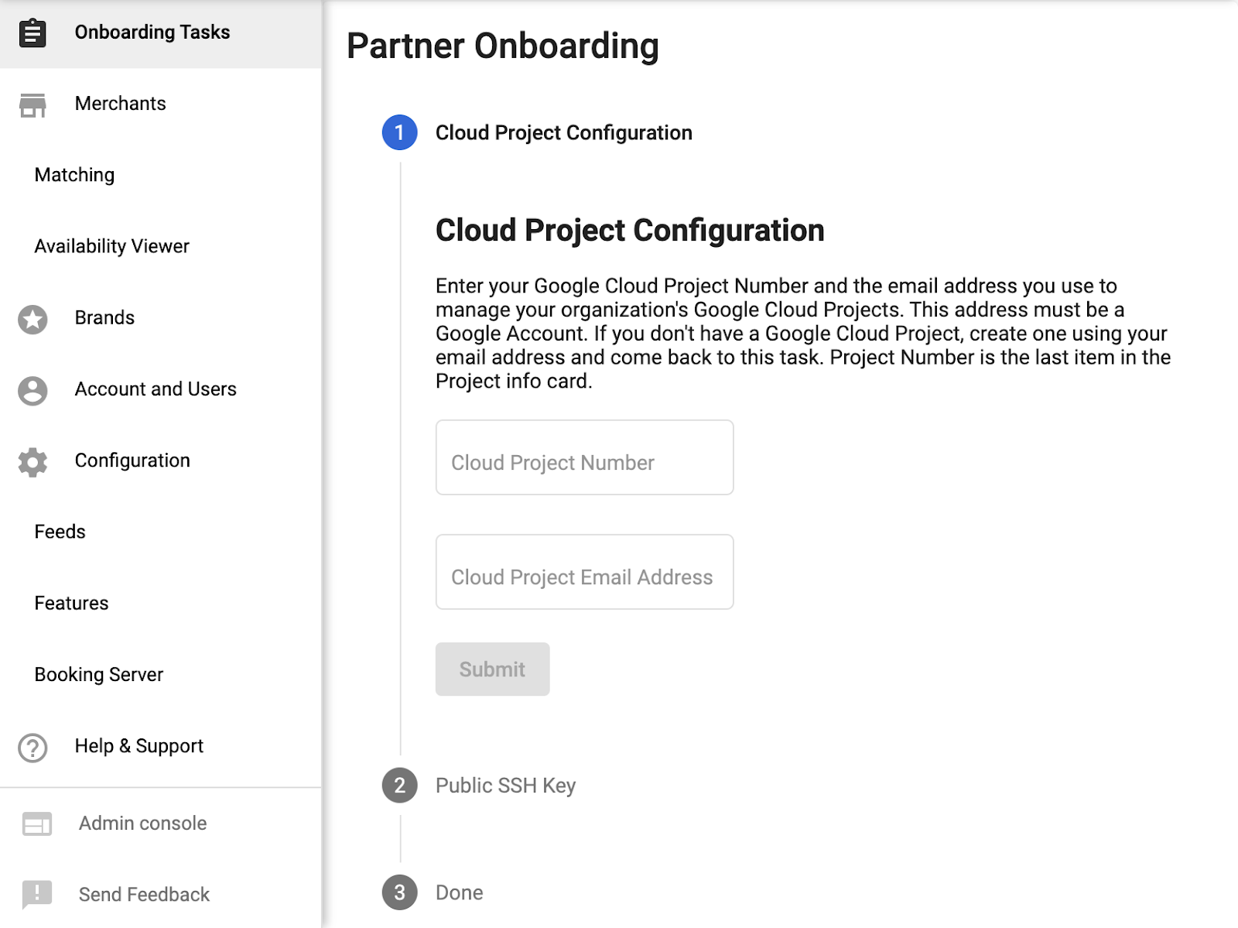
Task: Expand the Done step
Action: (x=459, y=892)
